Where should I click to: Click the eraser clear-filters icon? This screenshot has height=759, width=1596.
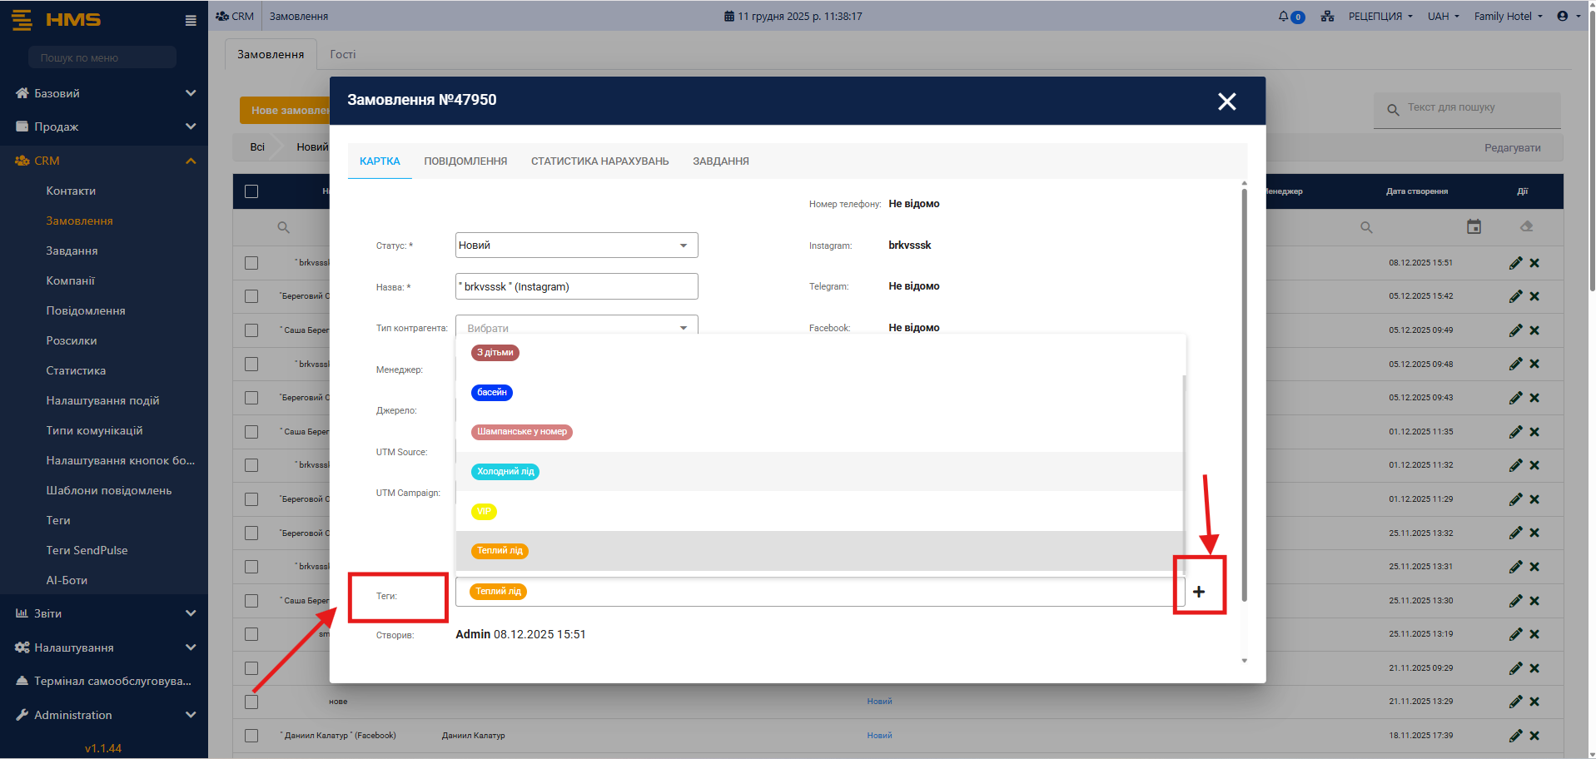pos(1526,227)
